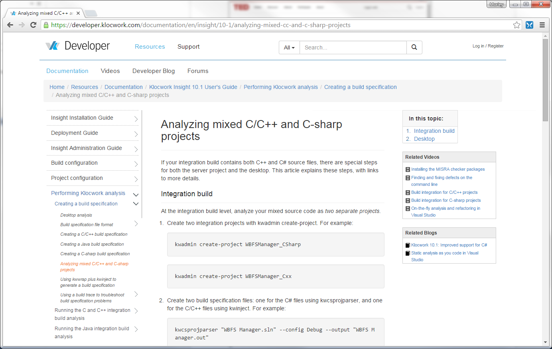Click the Register link
This screenshot has width=552, height=349.
coord(496,46)
